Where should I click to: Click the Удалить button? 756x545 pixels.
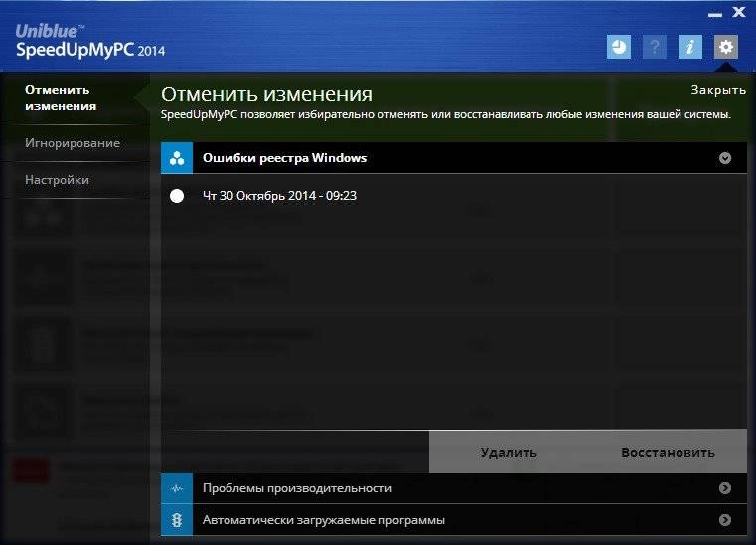[509, 452]
